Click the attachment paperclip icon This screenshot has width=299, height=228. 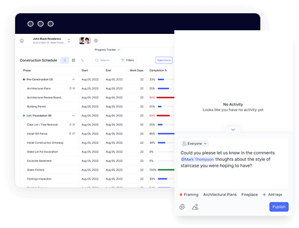182,207
